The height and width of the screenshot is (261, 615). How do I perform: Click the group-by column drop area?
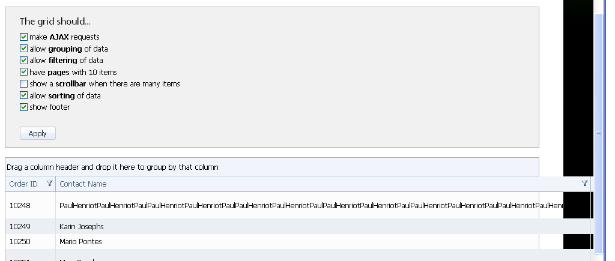pos(272,167)
